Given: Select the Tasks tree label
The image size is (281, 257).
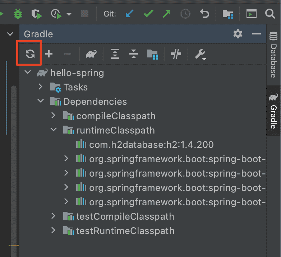Looking at the screenshot, I should pos(75,87).
